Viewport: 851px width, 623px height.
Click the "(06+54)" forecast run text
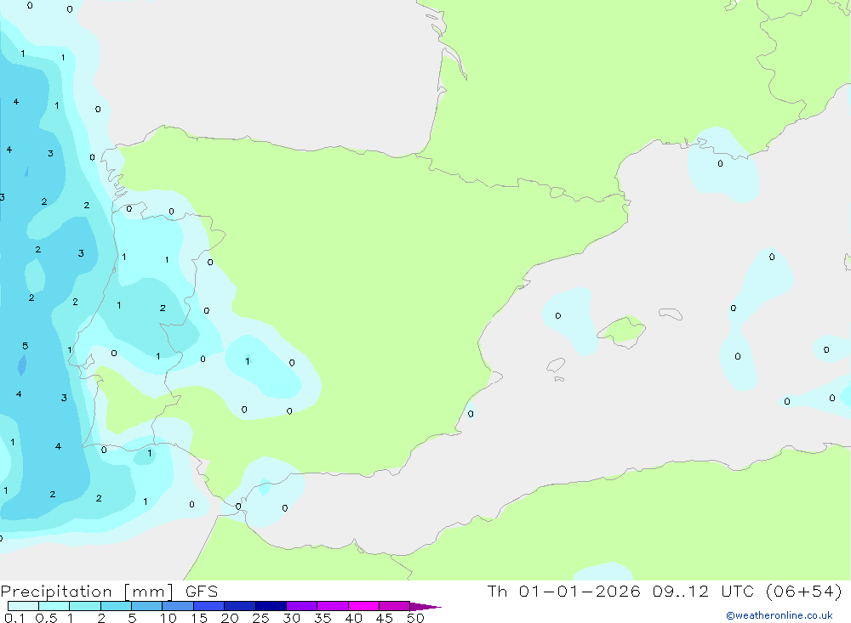[803, 592]
